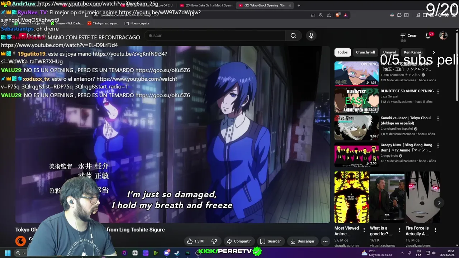Screen dimensions: 459x258
Task: Open the Nueva carpeta bookmarks folder
Action: [x=137, y=23]
